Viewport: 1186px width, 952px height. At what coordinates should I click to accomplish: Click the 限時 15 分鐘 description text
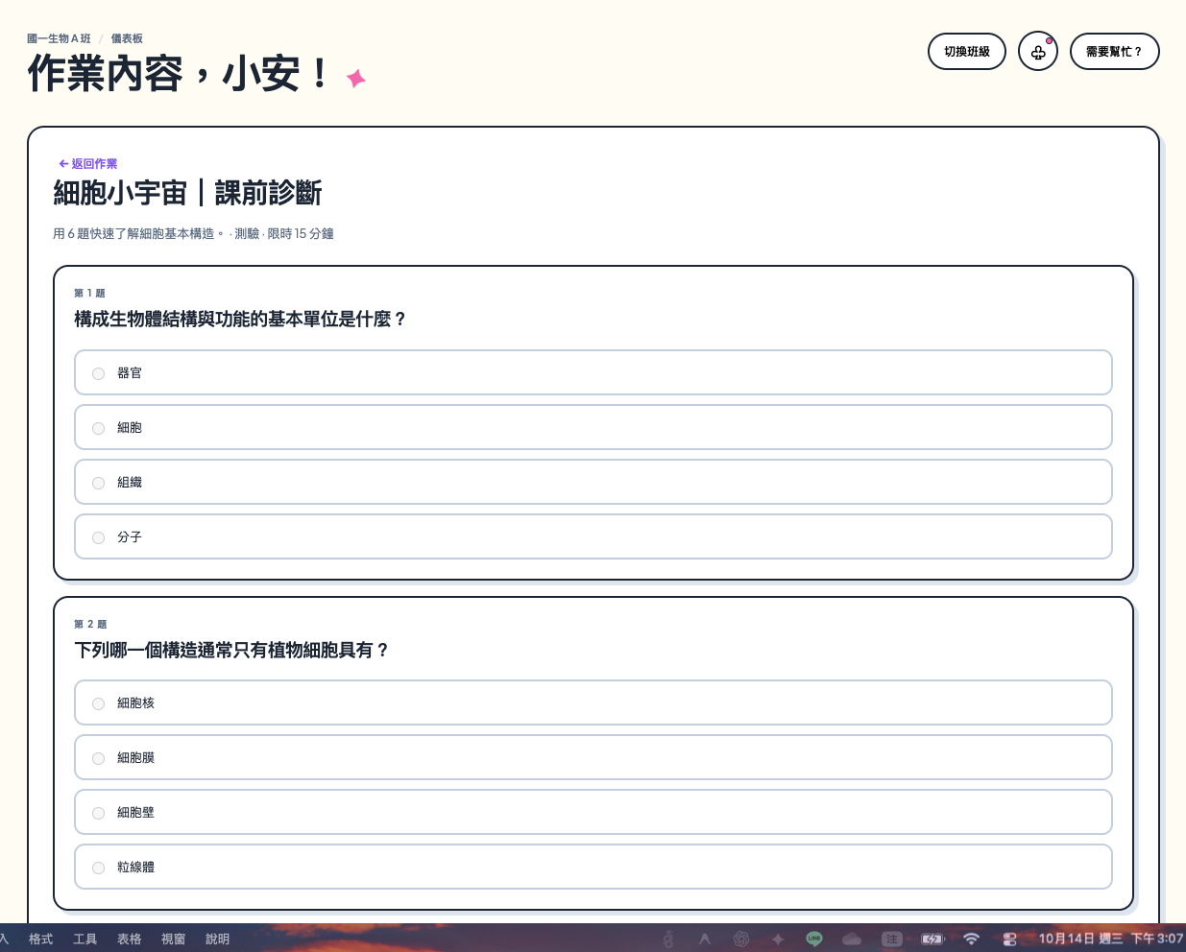(x=301, y=233)
